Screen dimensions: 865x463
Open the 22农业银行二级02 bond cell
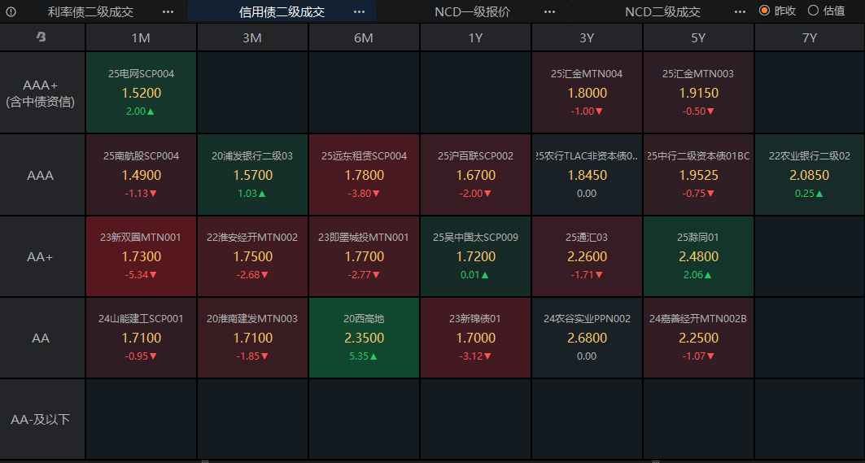(810, 174)
